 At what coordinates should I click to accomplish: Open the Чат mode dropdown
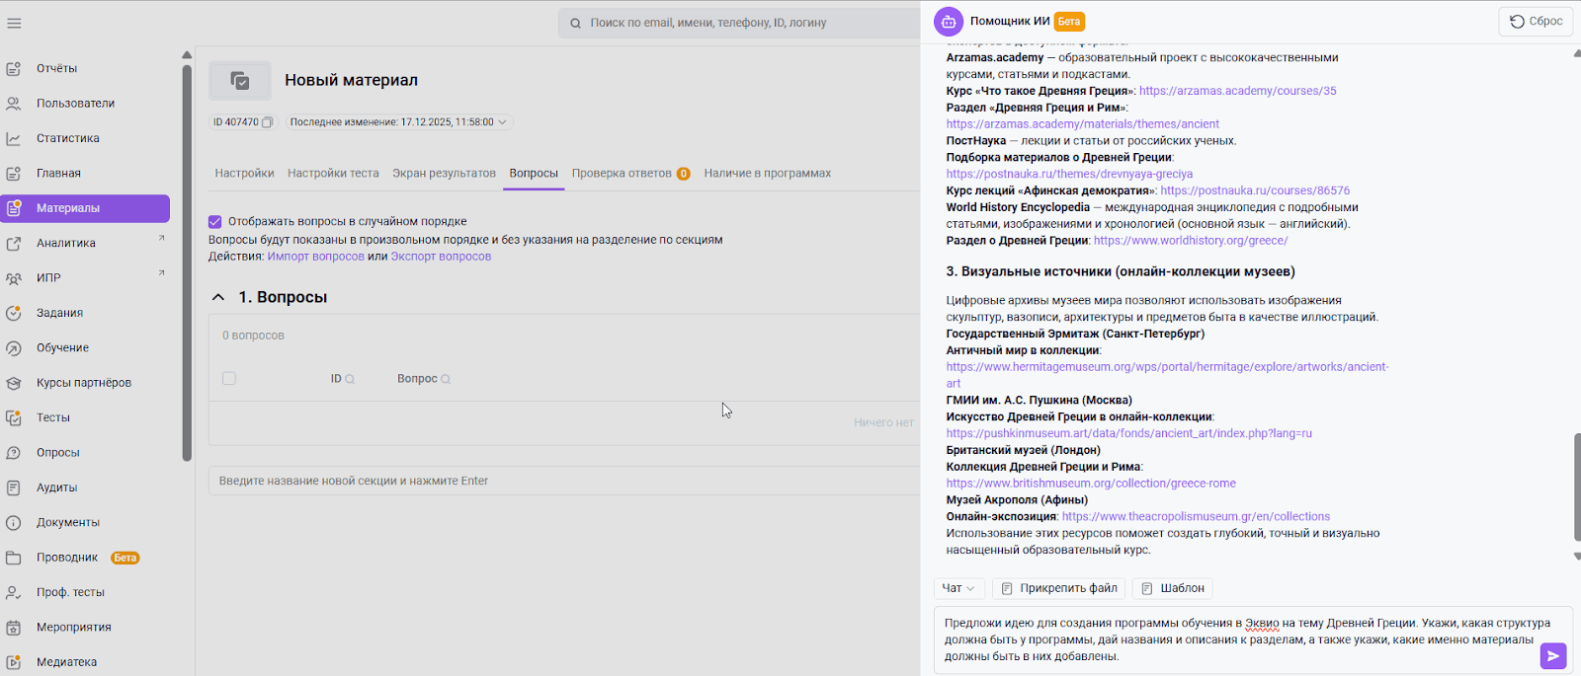pyautogui.click(x=957, y=588)
